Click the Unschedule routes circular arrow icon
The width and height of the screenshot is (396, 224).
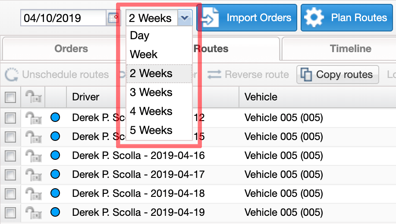point(11,75)
